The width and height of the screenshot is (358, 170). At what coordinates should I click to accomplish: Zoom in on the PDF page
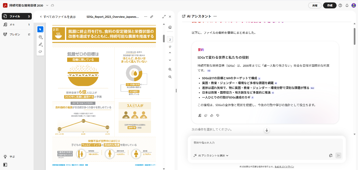[x=170, y=70]
